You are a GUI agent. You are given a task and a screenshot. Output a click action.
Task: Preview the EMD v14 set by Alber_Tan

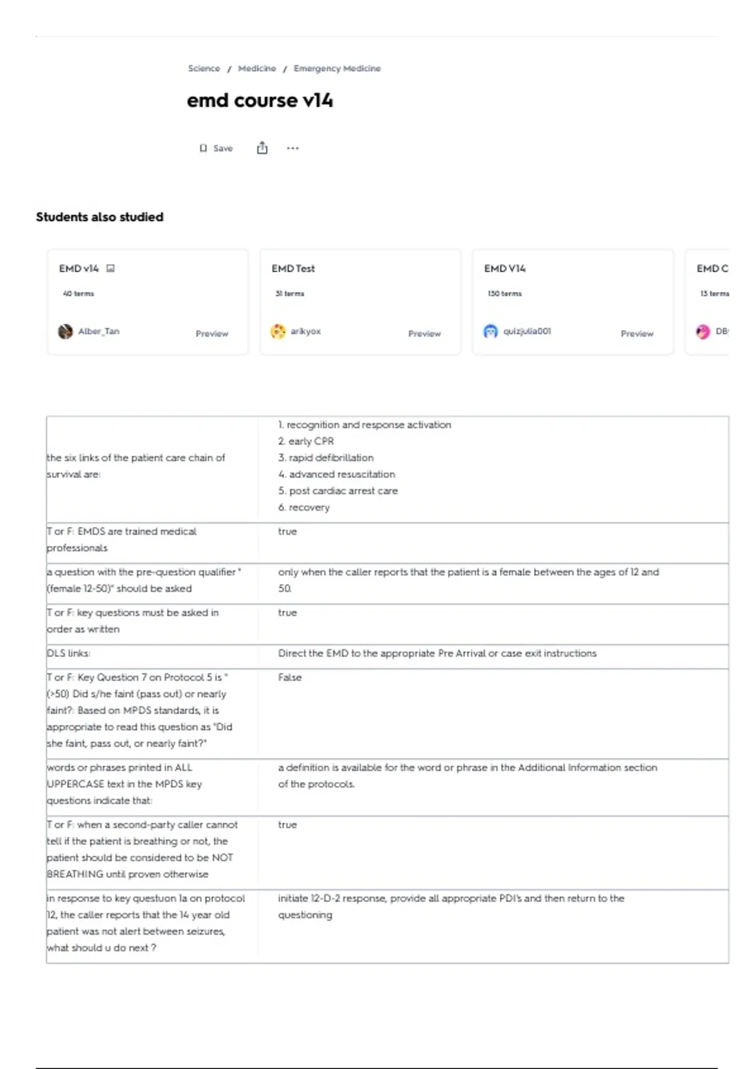(212, 333)
